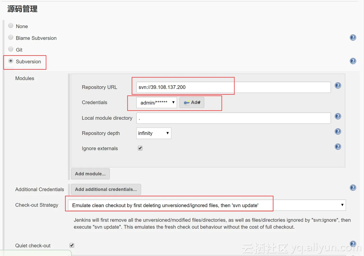Click Add additional credentials... button
The image size is (364, 256).
[x=106, y=189]
